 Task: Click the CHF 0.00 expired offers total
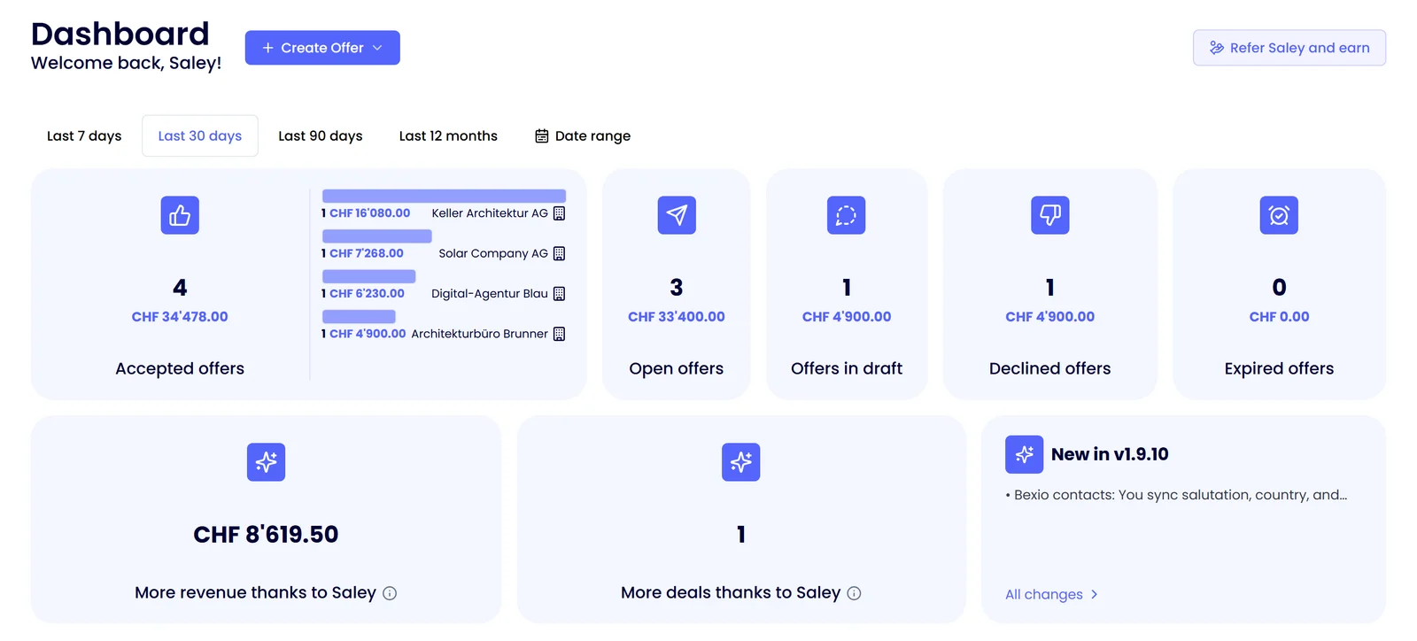pyautogui.click(x=1279, y=317)
